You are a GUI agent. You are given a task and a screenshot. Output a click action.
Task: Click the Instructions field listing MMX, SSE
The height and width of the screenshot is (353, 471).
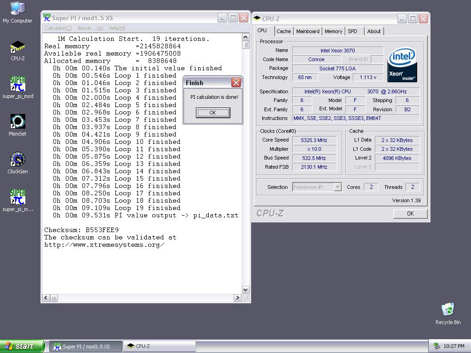[x=356, y=118]
